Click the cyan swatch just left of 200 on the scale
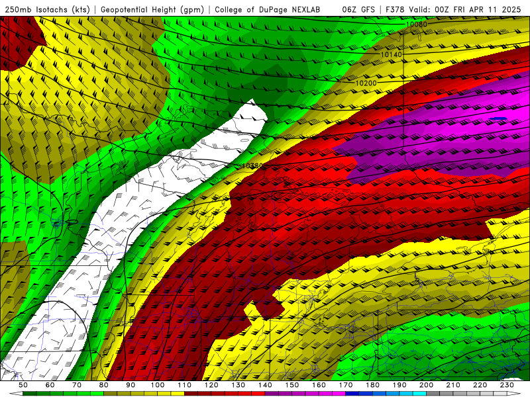Screen dimensions: 530x397 pos(419,394)
